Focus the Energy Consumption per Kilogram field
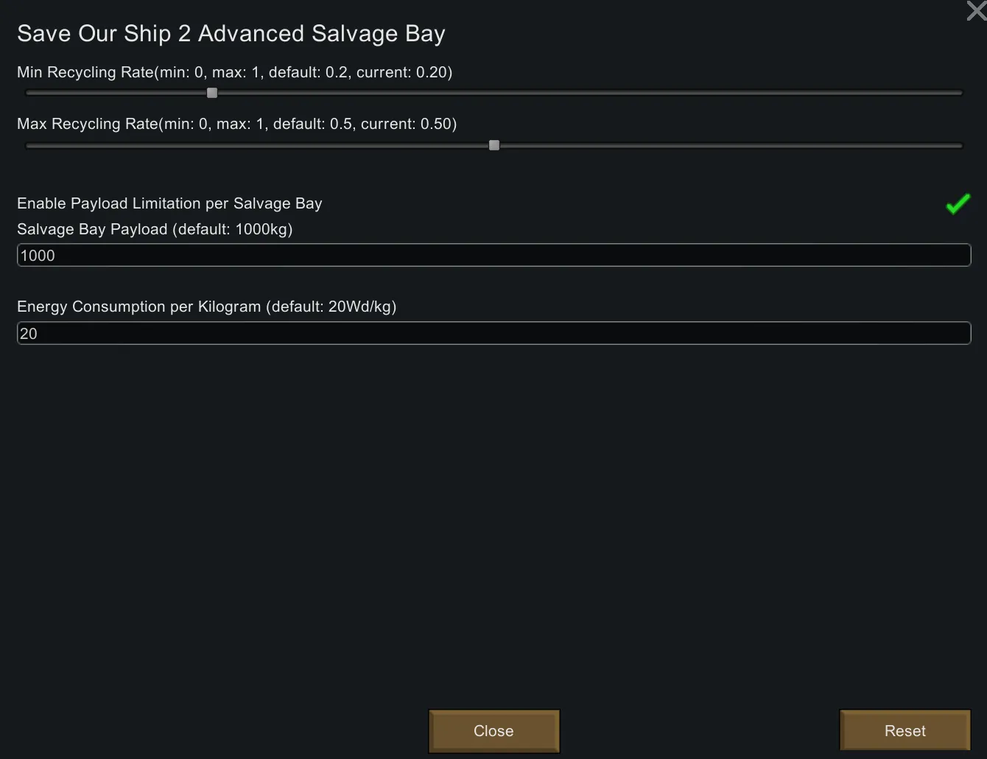Image resolution: width=987 pixels, height=759 pixels. point(493,334)
